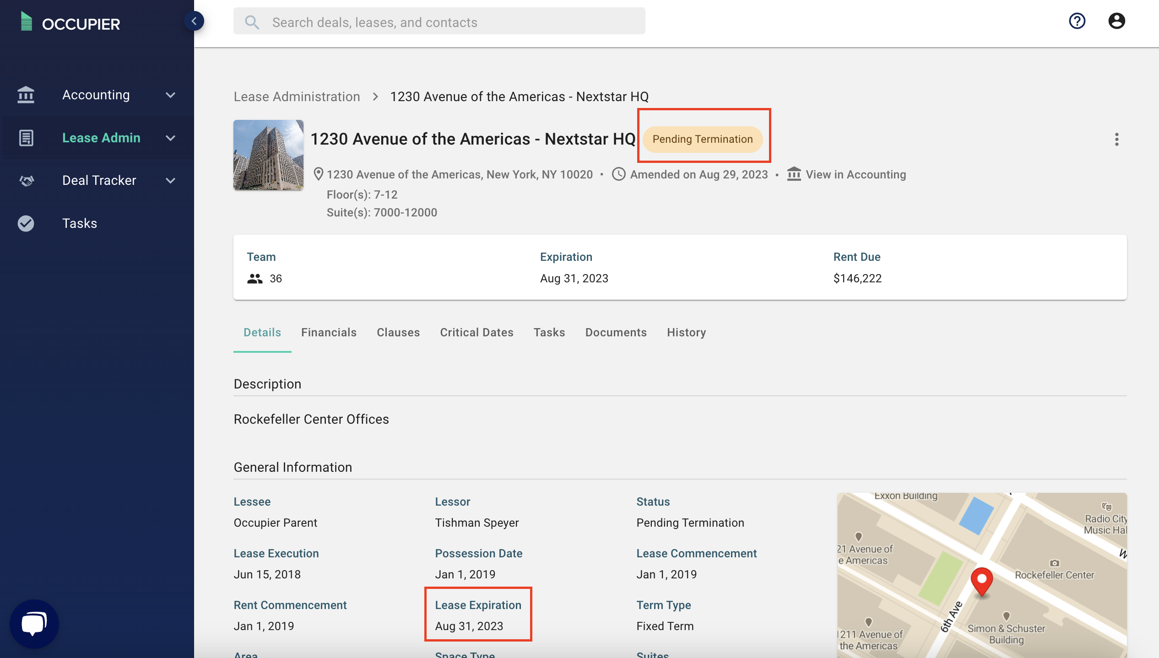Image resolution: width=1159 pixels, height=658 pixels.
Task: Switch to the Financials tab
Action: (329, 333)
